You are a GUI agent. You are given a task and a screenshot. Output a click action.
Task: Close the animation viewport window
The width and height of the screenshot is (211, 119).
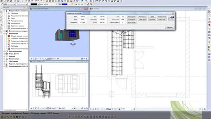tap(86, 9)
